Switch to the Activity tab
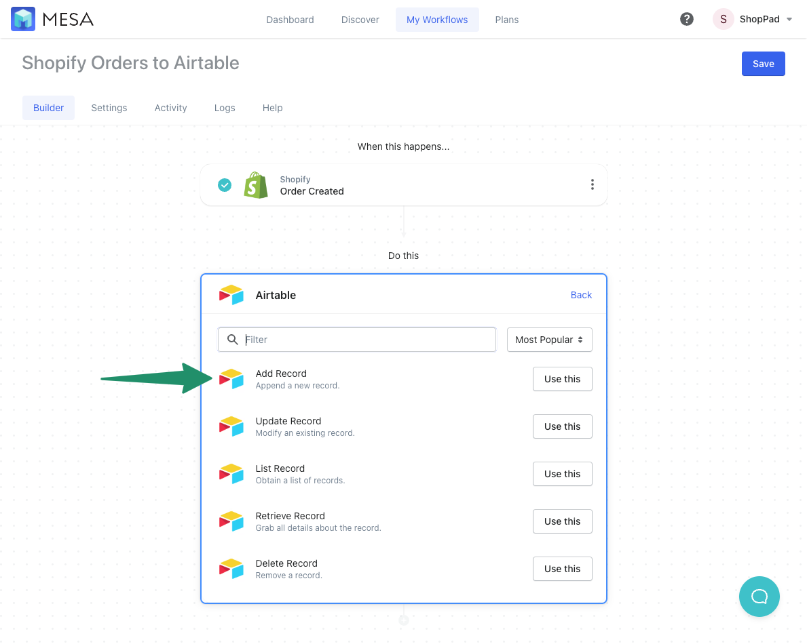 [x=170, y=108]
